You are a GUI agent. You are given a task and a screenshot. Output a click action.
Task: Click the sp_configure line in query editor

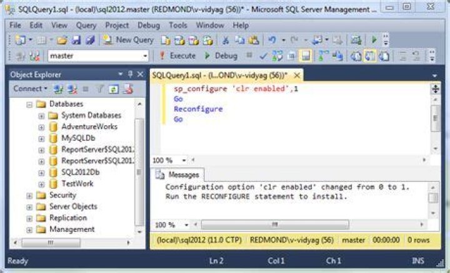coord(236,89)
